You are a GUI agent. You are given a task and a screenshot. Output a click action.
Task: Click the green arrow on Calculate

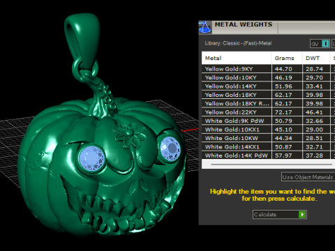[302, 214]
